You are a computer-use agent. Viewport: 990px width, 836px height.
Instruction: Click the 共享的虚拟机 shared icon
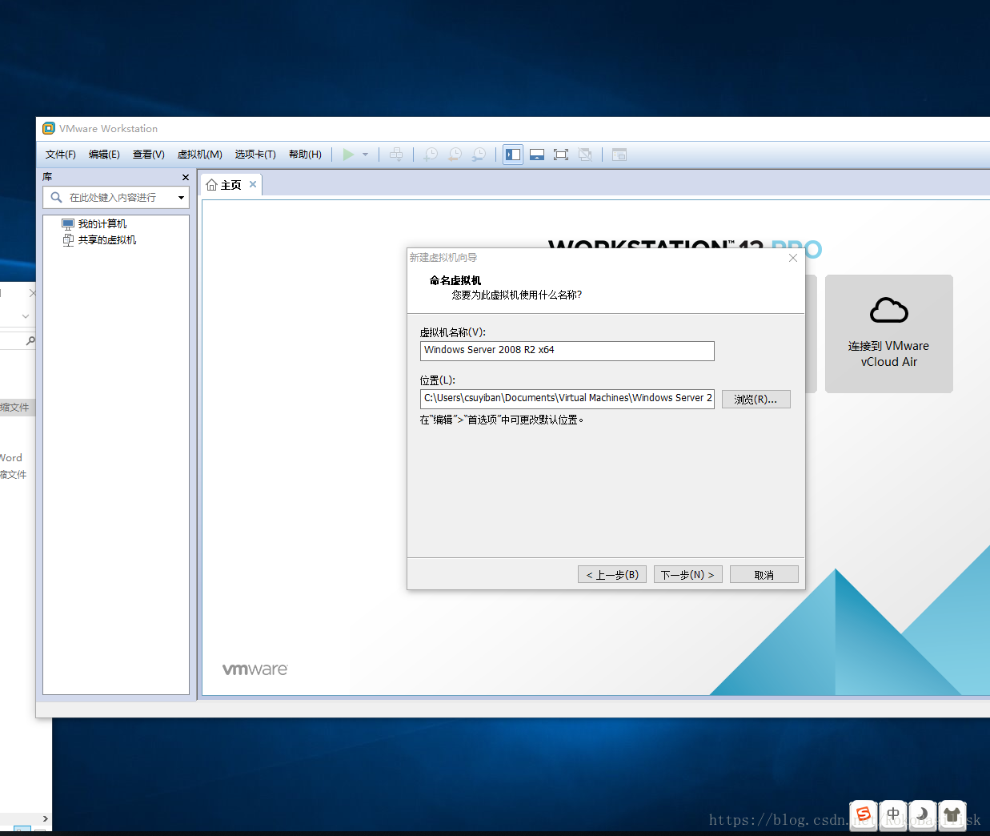pyautogui.click(x=68, y=240)
